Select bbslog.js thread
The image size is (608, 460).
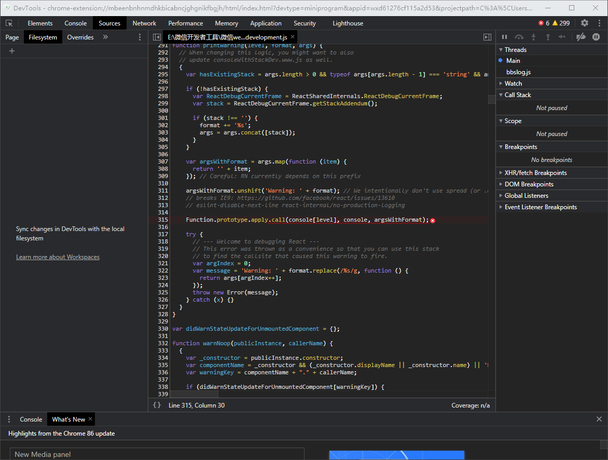pyautogui.click(x=518, y=72)
